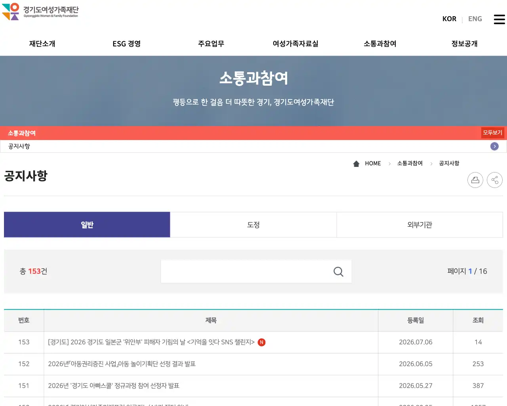Viewport: 507px width, 406px height.
Task: Click date 2026.05.27 cell
Action: coord(416,386)
